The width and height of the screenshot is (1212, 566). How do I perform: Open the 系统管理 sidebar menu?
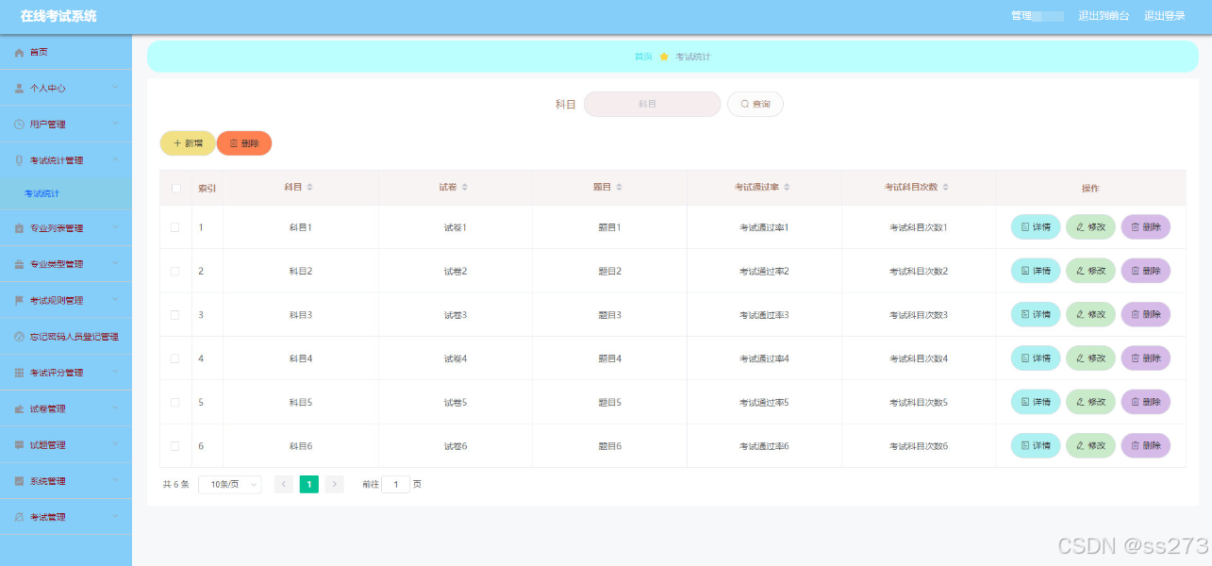pos(66,481)
